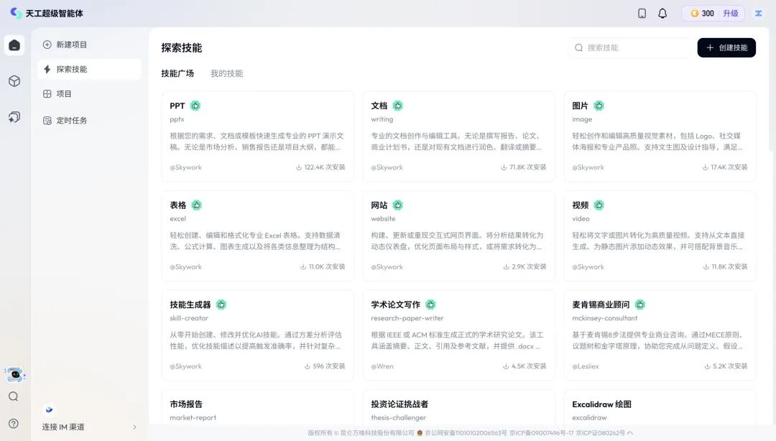Viewport: 776px width, 441px height.
Task: Select the chat bubbles icon in left rail
Action: (x=14, y=117)
